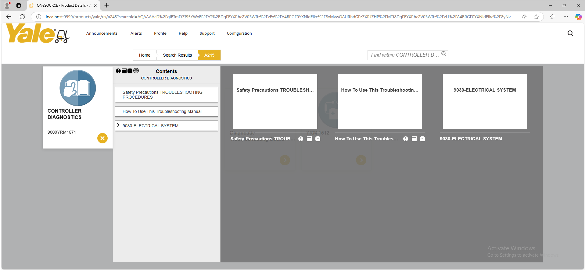Add page to favorites with star icon

(x=536, y=17)
